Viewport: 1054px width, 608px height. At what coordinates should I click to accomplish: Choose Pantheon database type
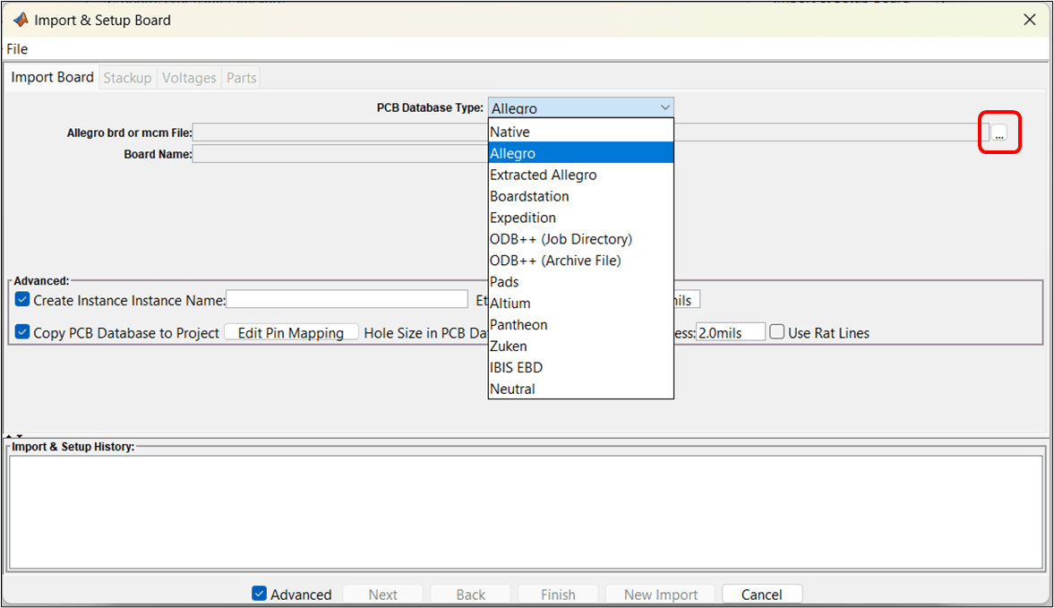coord(581,325)
